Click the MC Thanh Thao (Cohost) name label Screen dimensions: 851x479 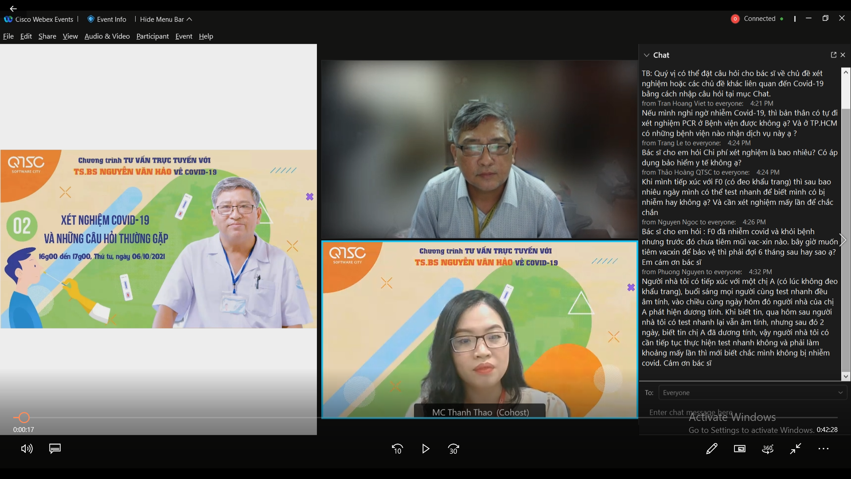coord(480,412)
